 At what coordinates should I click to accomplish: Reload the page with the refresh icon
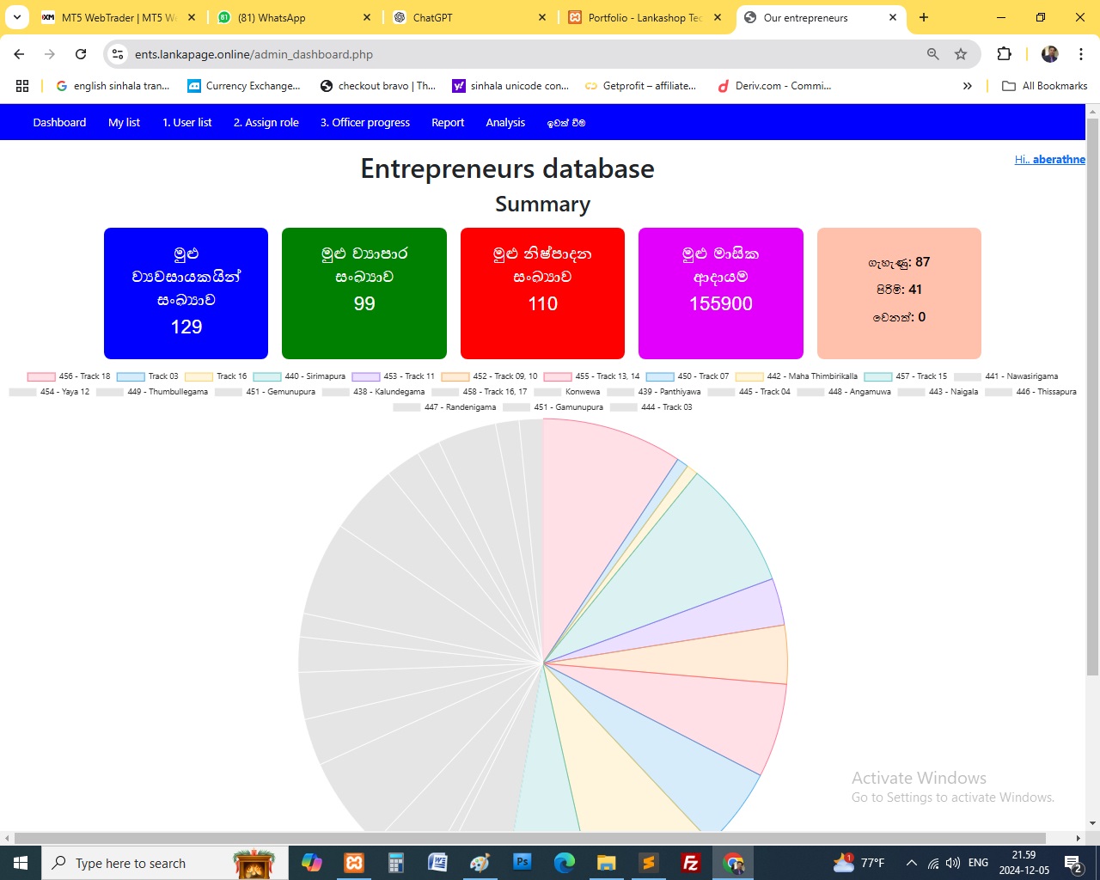tap(81, 54)
